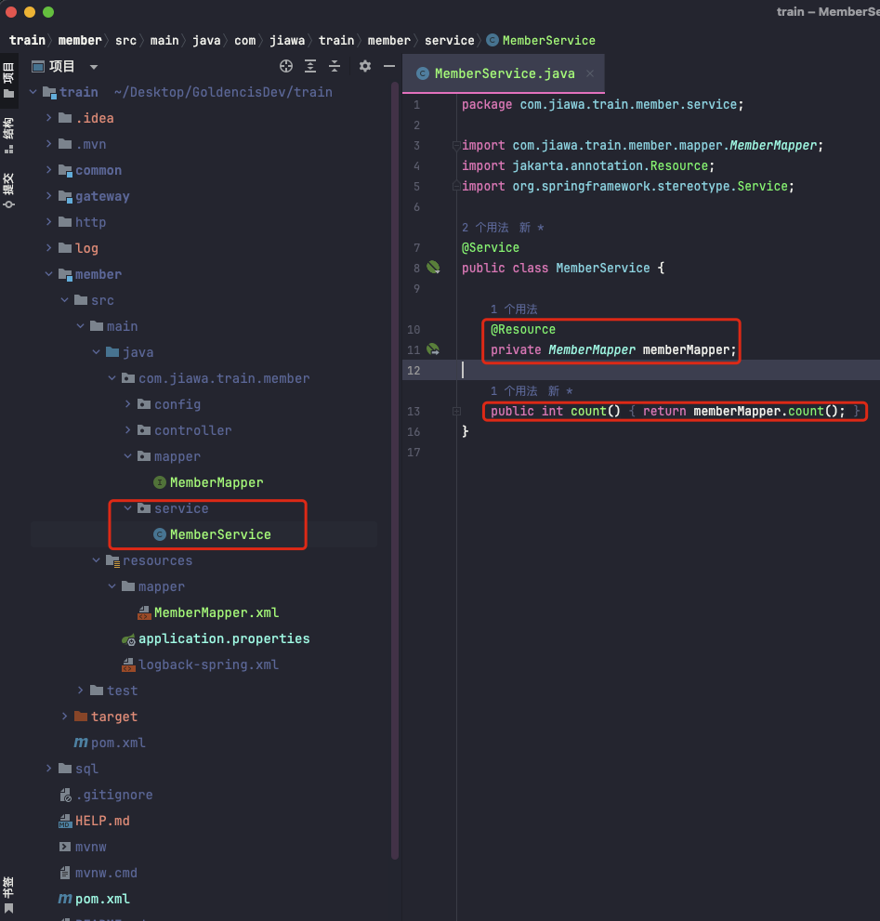Image resolution: width=880 pixels, height=921 pixels.
Task: Expand the test folder
Action: [x=81, y=691]
